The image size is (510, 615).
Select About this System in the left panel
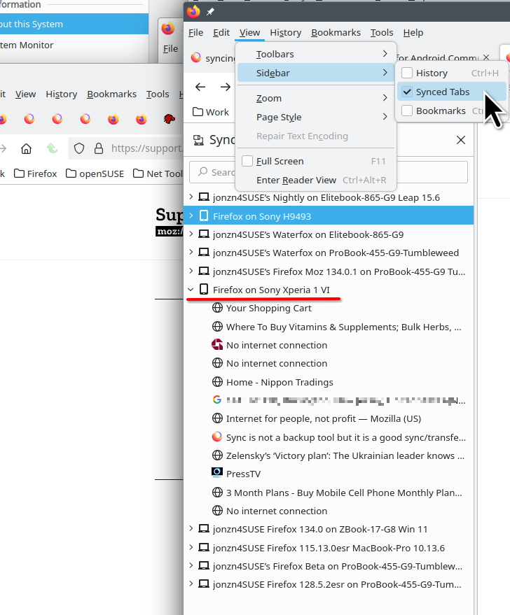[74, 24]
